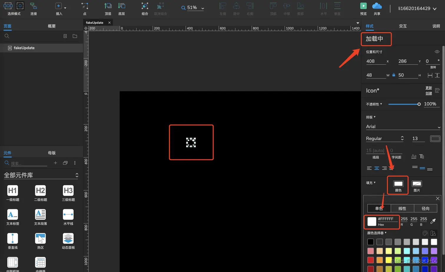445x272 pixels.
Task: Switch to the 交互 interactions tab
Action: (403, 26)
